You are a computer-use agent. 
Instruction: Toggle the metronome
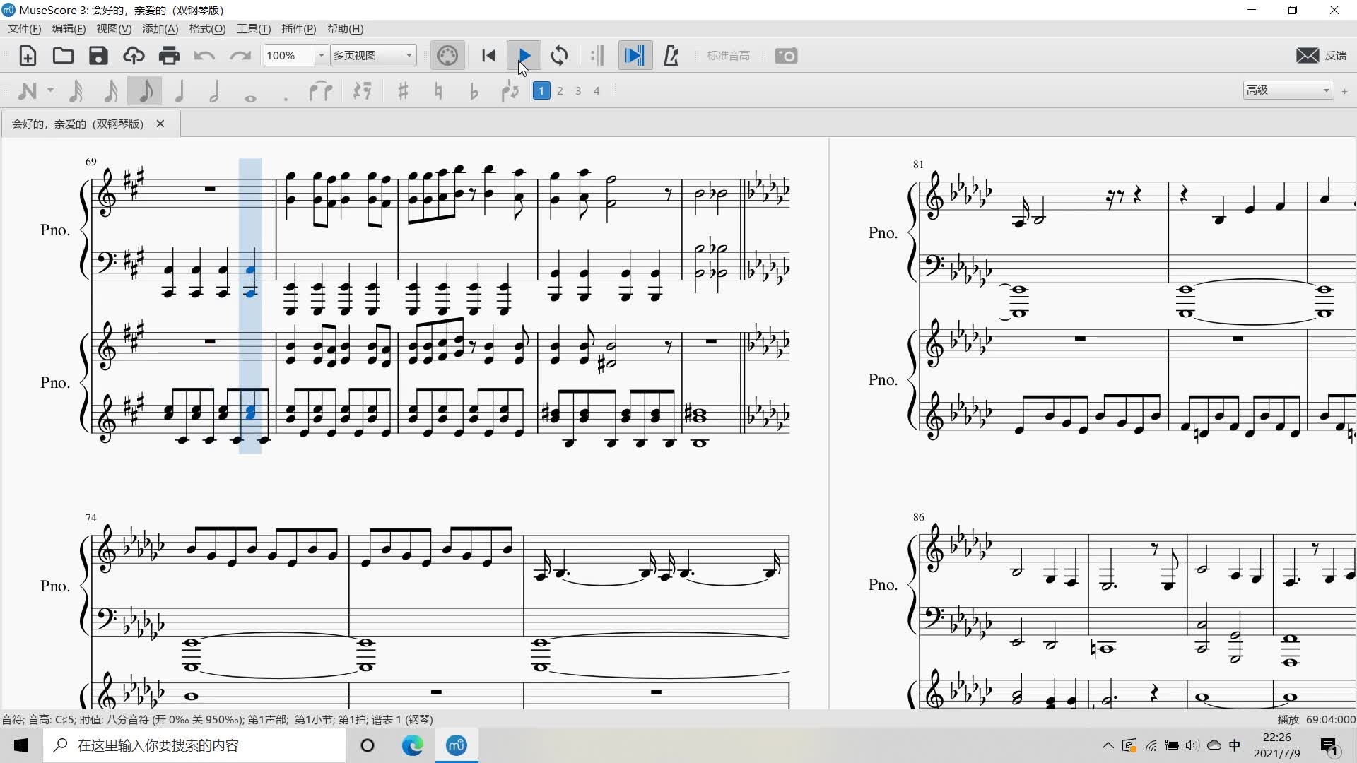click(671, 56)
